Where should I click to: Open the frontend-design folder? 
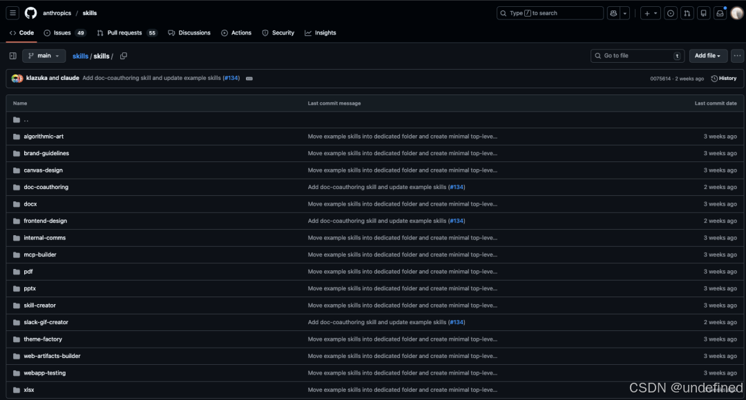tap(45, 221)
